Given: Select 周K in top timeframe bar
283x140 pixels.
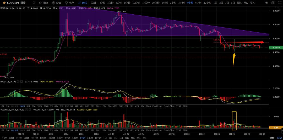Looking at the screenshot, I should pyautogui.click(x=239, y=3).
